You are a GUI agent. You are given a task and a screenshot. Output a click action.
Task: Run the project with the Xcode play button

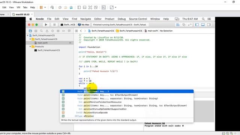pos(46,25)
